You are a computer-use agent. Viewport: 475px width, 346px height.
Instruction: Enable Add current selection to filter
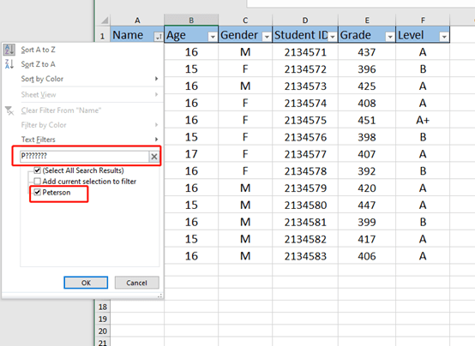[37, 182]
